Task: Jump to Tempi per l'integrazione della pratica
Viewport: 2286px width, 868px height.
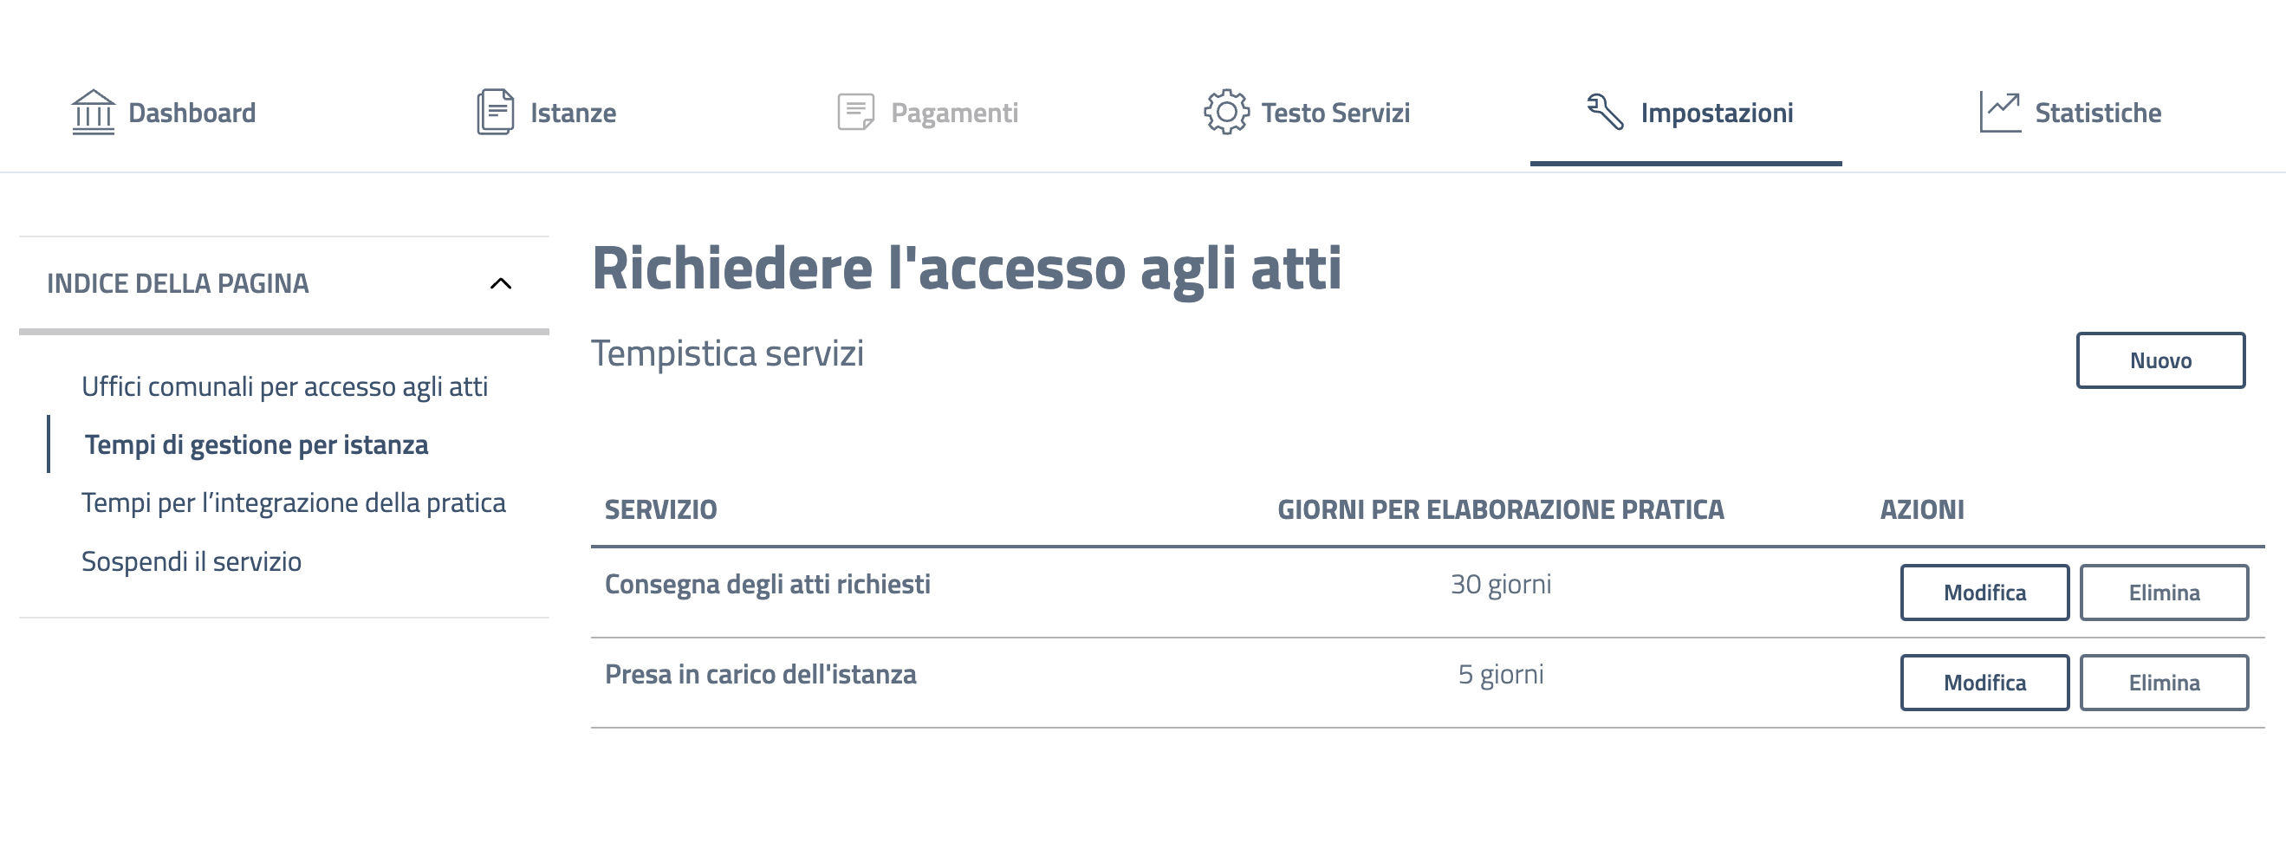Action: click(x=293, y=503)
